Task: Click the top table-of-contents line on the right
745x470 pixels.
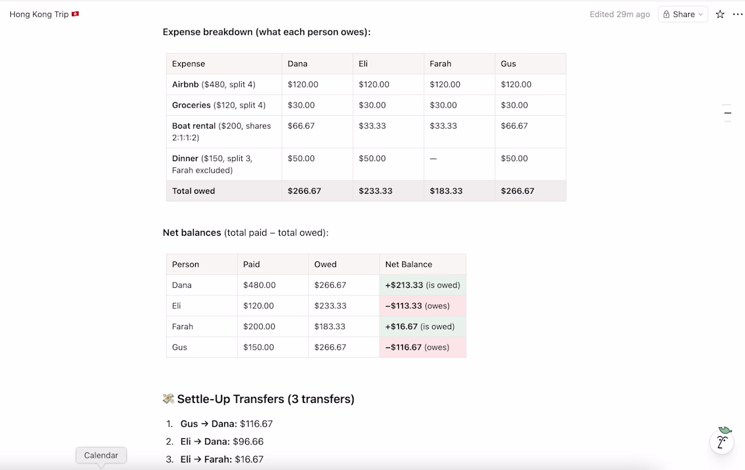Action: pyautogui.click(x=727, y=106)
